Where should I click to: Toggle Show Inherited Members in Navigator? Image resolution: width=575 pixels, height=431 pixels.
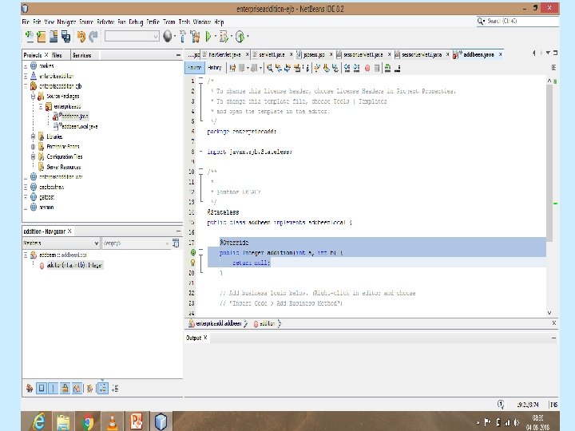[30, 388]
